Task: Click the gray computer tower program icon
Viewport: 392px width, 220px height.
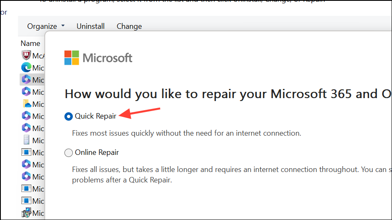Action: tap(26, 140)
